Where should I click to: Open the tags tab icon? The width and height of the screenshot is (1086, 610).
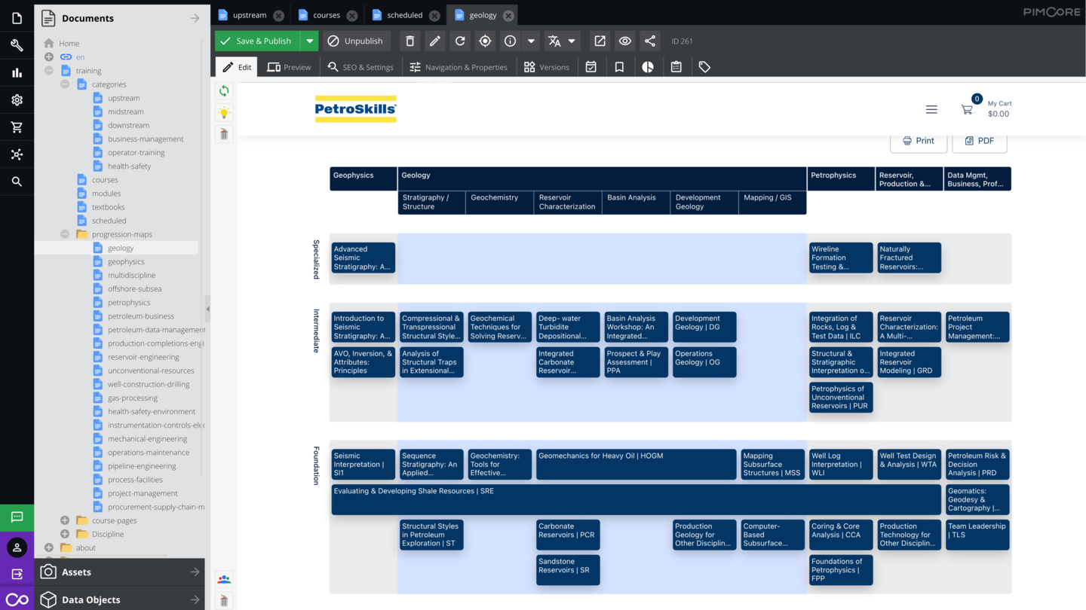[704, 67]
